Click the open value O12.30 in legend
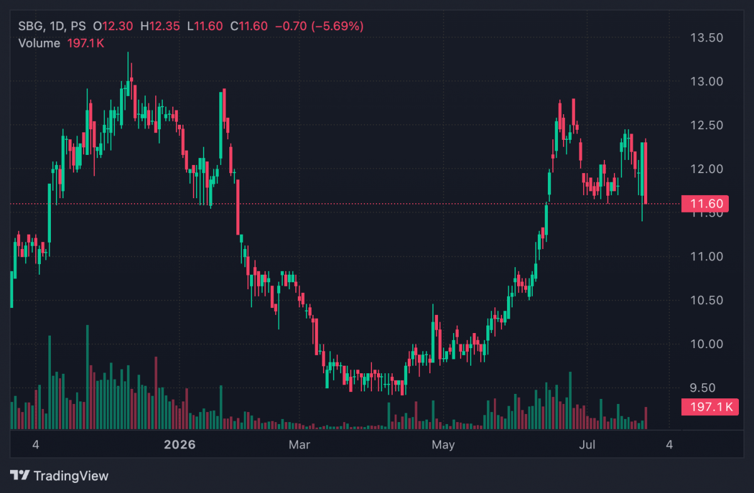The height and width of the screenshot is (493, 754). click(x=112, y=26)
